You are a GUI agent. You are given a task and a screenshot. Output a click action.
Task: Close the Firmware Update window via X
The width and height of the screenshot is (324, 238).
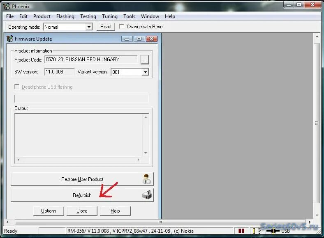(x=151, y=39)
